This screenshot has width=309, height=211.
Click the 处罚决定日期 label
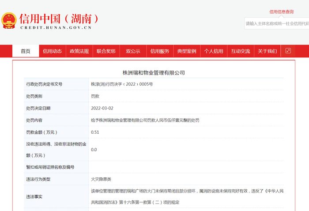(38, 108)
